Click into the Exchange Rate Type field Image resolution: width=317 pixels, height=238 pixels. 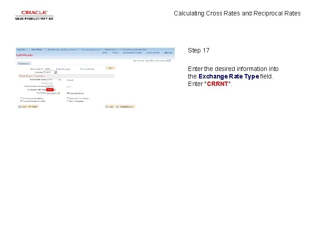[50, 89]
